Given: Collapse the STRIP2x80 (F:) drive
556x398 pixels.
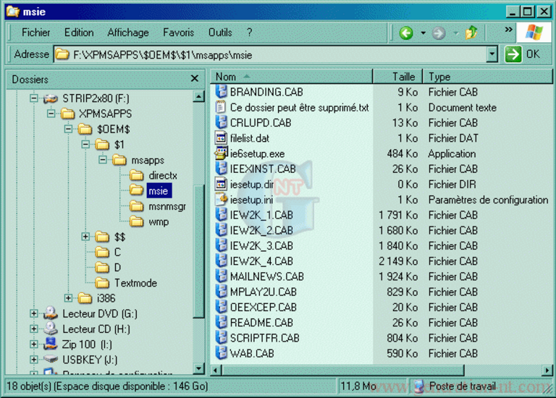Looking at the screenshot, I should (34, 98).
